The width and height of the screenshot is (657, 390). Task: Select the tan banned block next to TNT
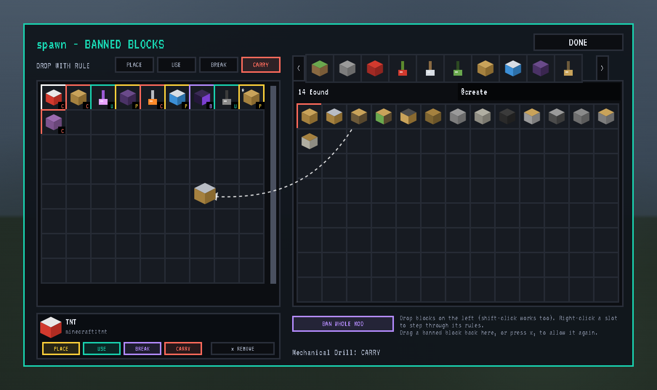tap(78, 97)
